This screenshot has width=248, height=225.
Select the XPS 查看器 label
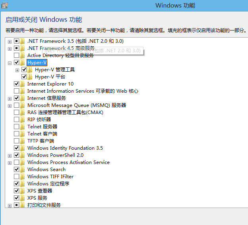[x=40, y=191]
